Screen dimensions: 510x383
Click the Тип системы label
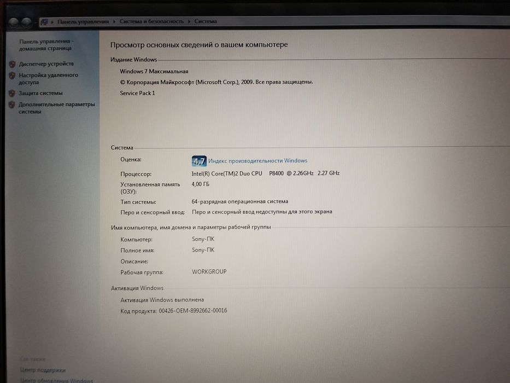click(x=138, y=202)
